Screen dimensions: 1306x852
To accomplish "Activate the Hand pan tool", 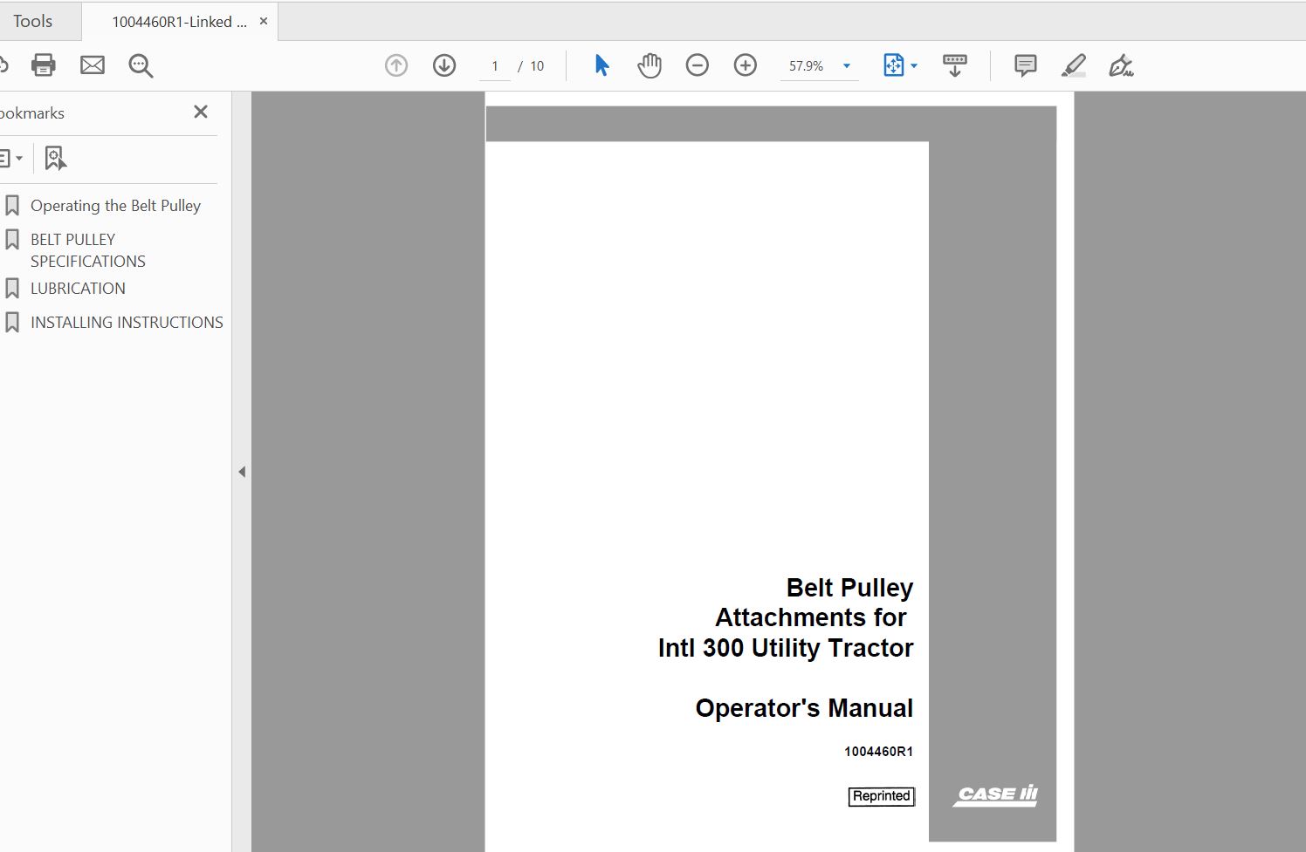I will pos(650,65).
